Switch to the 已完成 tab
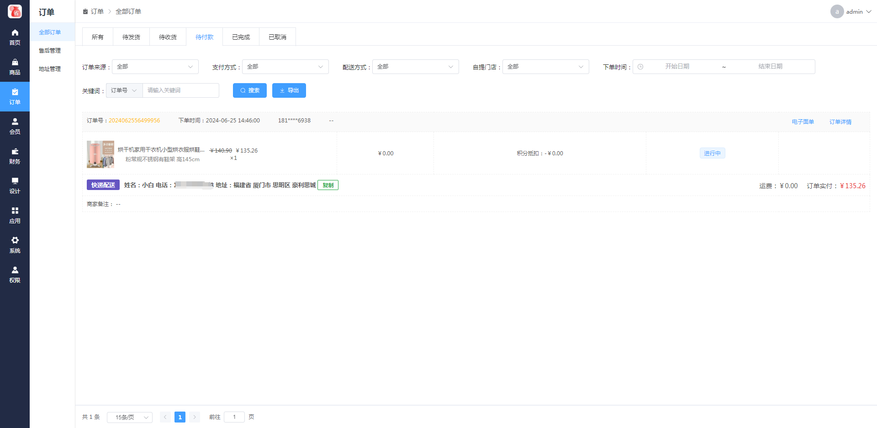 click(x=241, y=37)
